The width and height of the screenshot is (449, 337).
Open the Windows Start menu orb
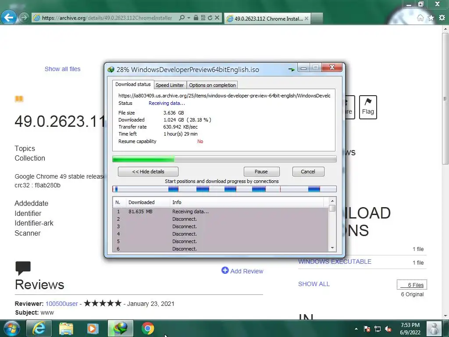pos(11,328)
